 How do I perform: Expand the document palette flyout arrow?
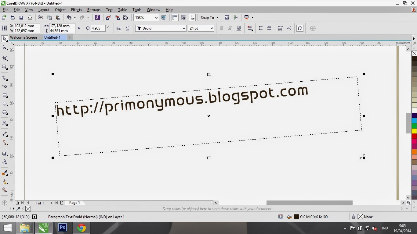point(13,209)
